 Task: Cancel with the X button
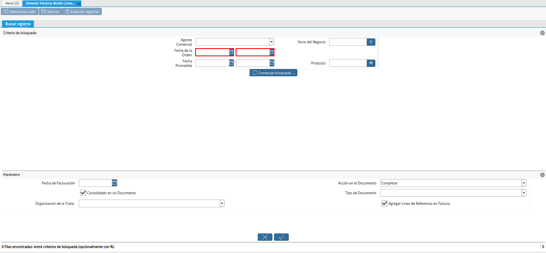pos(265,237)
